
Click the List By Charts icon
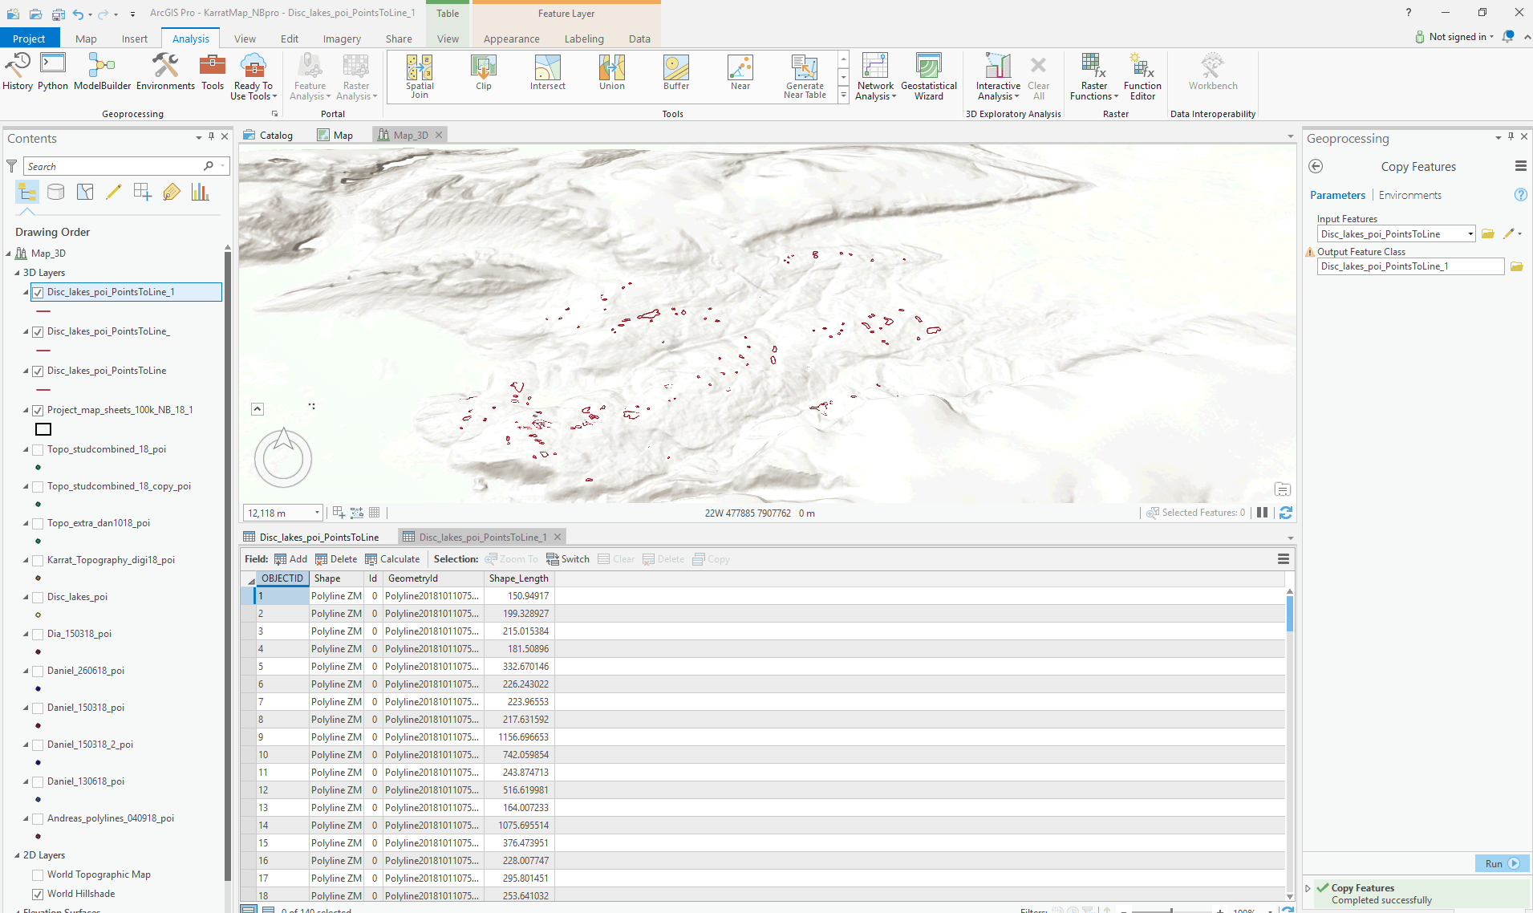[201, 192]
